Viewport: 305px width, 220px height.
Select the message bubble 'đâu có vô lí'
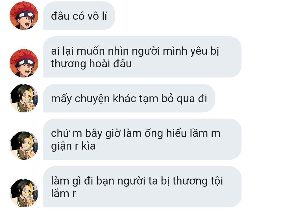tap(79, 16)
